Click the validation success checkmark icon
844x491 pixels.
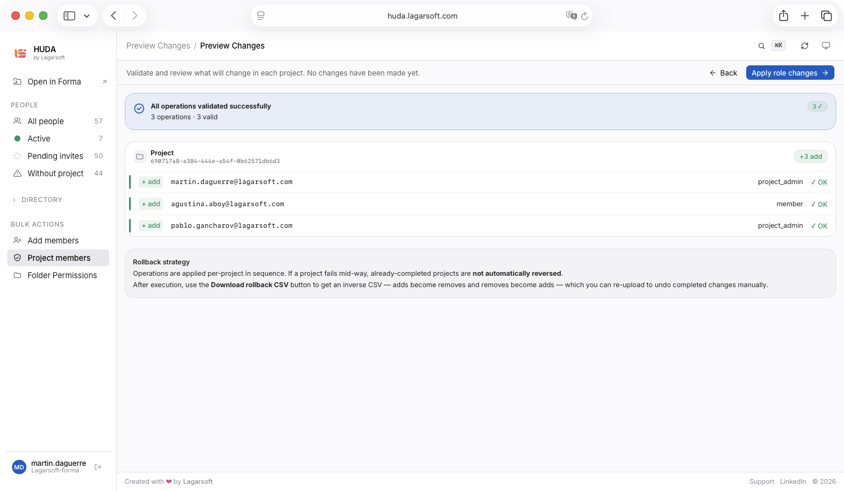coord(139,109)
